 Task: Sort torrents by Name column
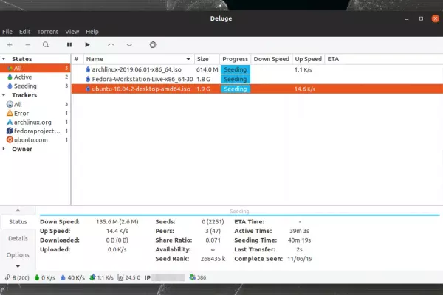pos(139,59)
